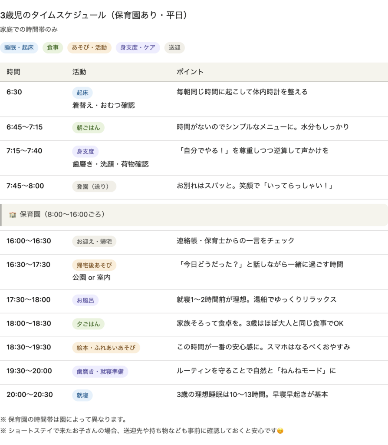
Task: Choose the 身支度・ケア legend pill
Action: pyautogui.click(x=138, y=48)
